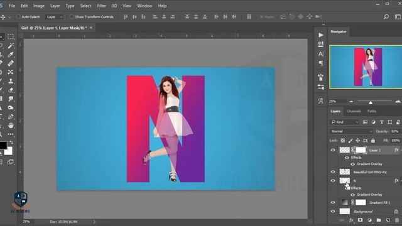Lock image pixels brush icon

[x=350, y=141]
